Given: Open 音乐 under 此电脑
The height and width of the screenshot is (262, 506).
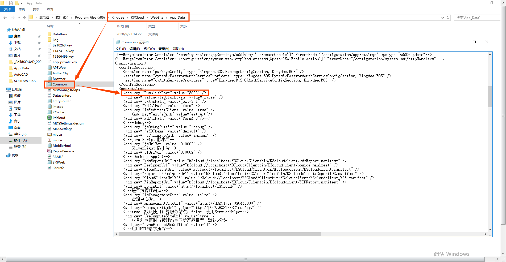Looking at the screenshot, I should tap(17, 121).
